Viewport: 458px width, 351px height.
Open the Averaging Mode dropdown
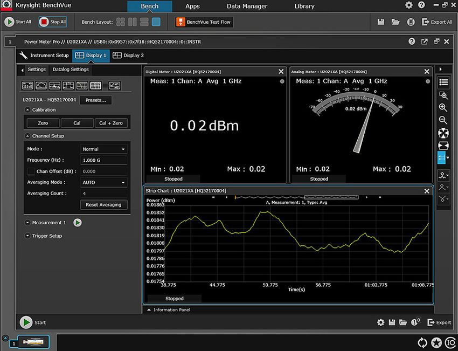(103, 182)
